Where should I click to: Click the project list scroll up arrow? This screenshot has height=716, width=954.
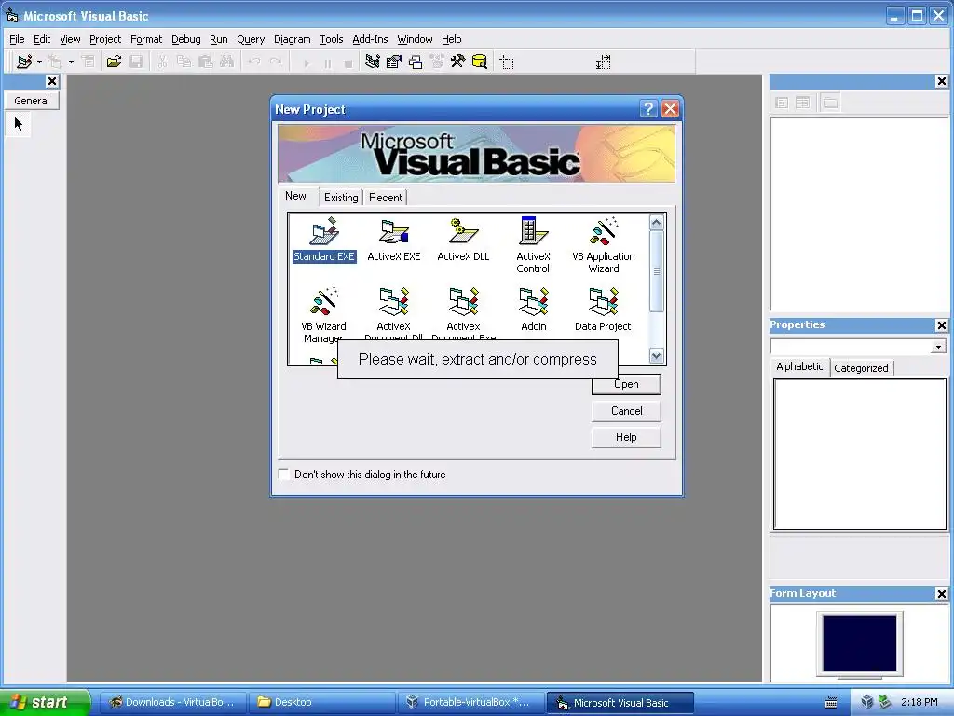[656, 223]
